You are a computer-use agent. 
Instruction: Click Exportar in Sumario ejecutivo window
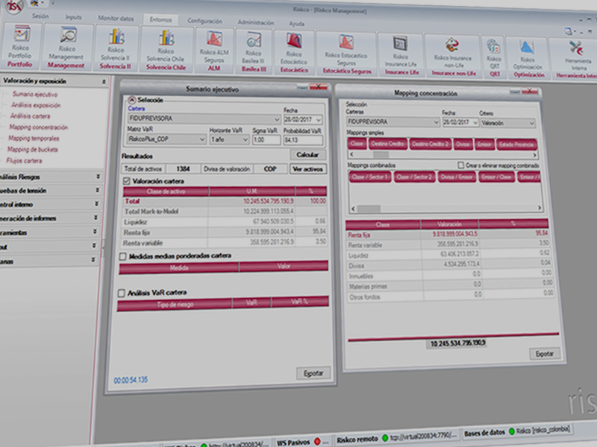tap(313, 373)
